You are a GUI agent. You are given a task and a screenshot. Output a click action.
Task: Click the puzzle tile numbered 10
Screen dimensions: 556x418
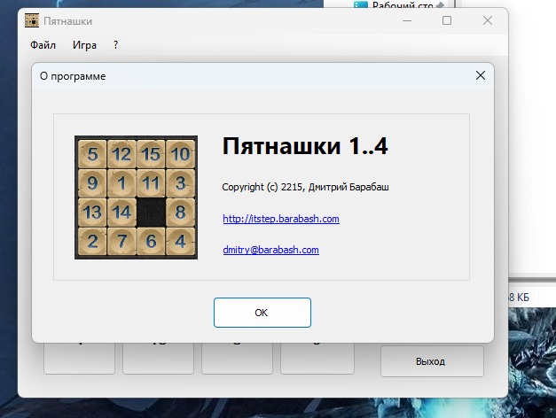pyautogui.click(x=180, y=154)
